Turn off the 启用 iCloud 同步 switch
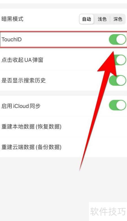127x221 pixels. point(118,105)
